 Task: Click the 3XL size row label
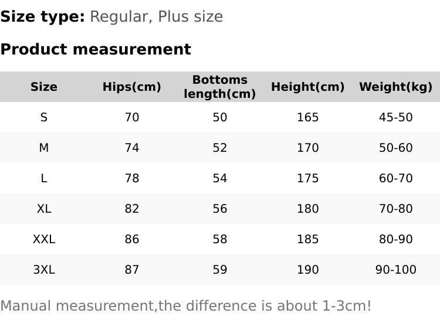(x=44, y=270)
